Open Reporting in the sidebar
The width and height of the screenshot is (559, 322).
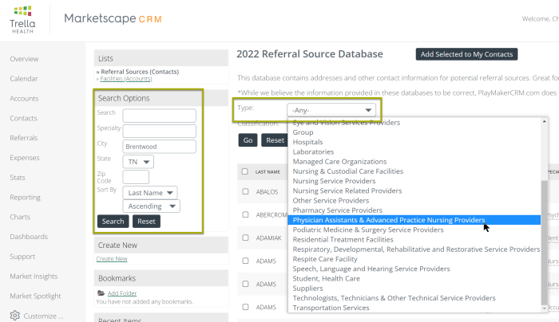[26, 197]
